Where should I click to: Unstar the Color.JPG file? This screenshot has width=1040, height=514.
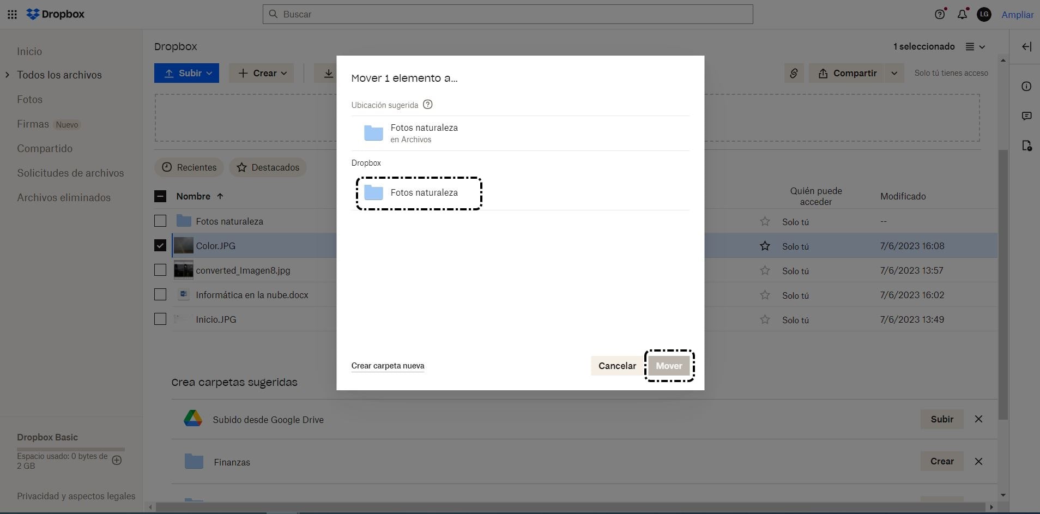(x=765, y=246)
